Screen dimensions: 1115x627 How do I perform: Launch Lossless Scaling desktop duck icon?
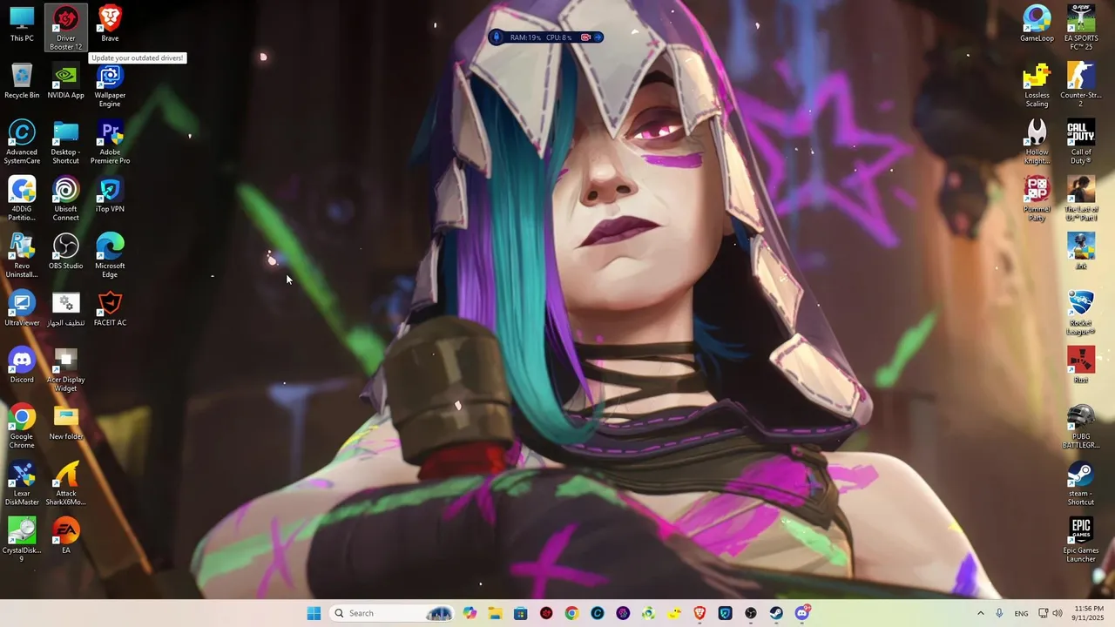click(x=1037, y=85)
